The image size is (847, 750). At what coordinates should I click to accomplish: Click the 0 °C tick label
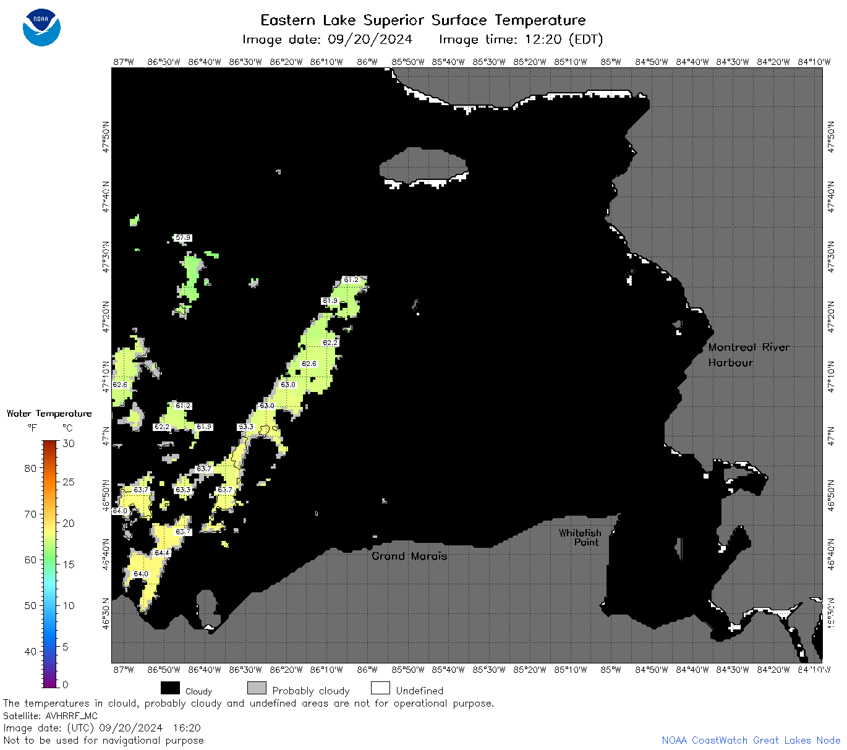pos(66,684)
